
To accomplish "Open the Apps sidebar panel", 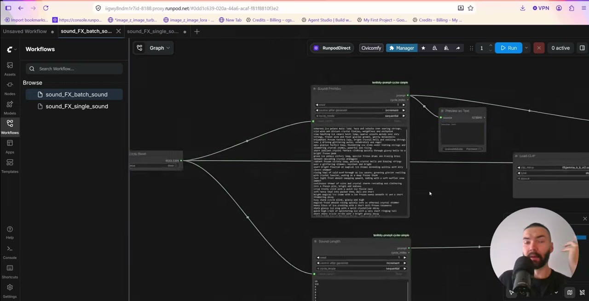I will pos(10,146).
